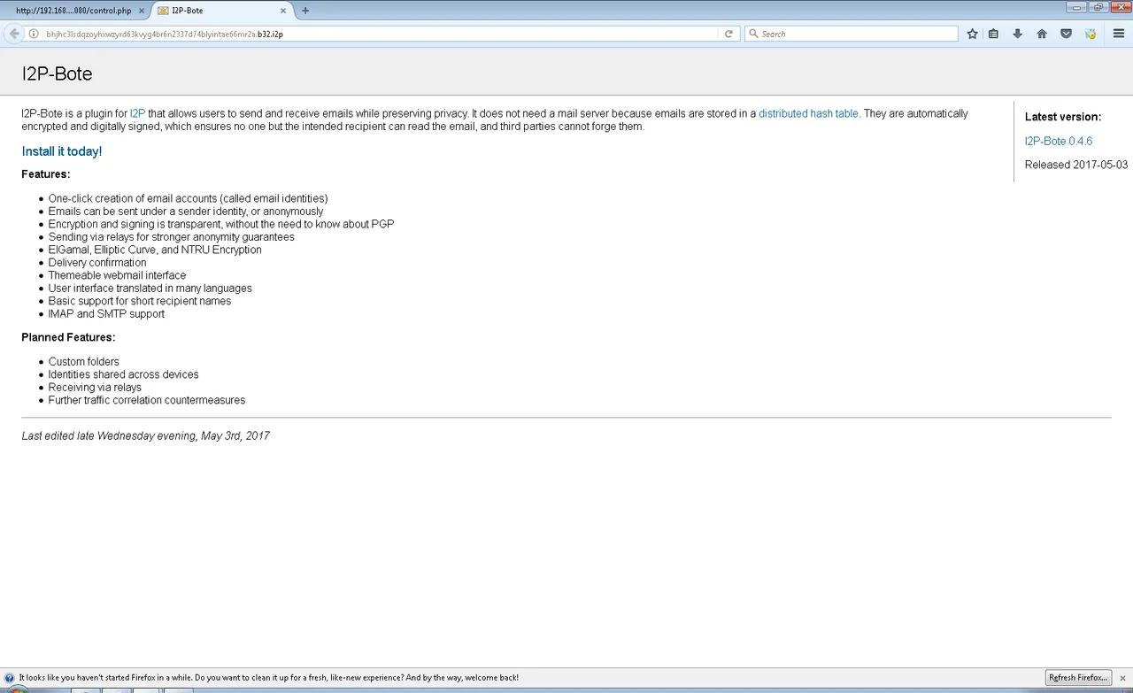Click the Install it today! link
The width and height of the screenshot is (1133, 693).
(x=62, y=151)
